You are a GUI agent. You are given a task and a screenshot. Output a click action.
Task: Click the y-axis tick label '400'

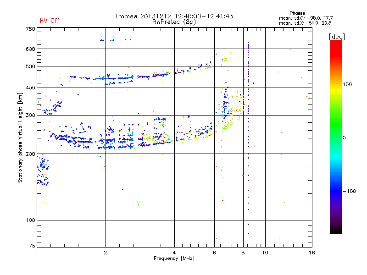[x=30, y=88]
